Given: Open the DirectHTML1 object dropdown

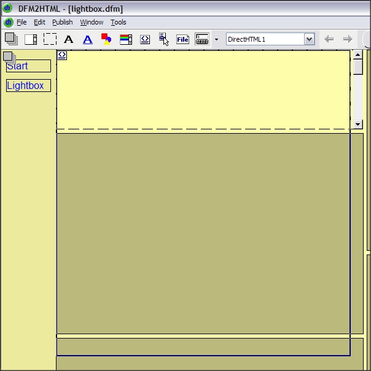Looking at the screenshot, I should click(309, 39).
